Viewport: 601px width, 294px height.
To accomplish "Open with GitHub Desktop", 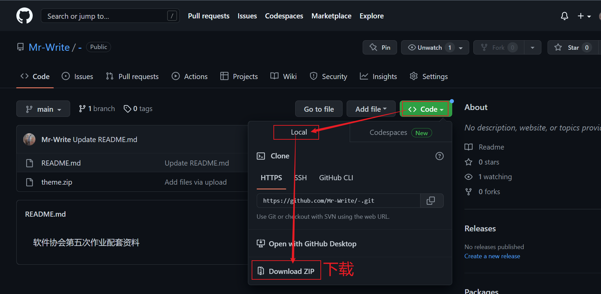I will click(306, 244).
